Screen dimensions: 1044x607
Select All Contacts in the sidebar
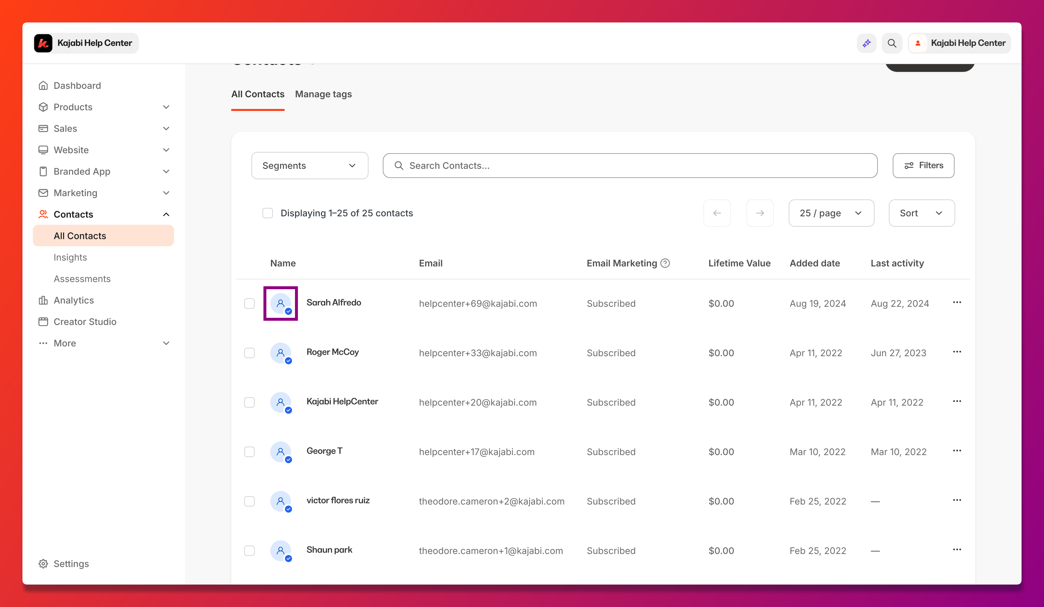tap(103, 236)
